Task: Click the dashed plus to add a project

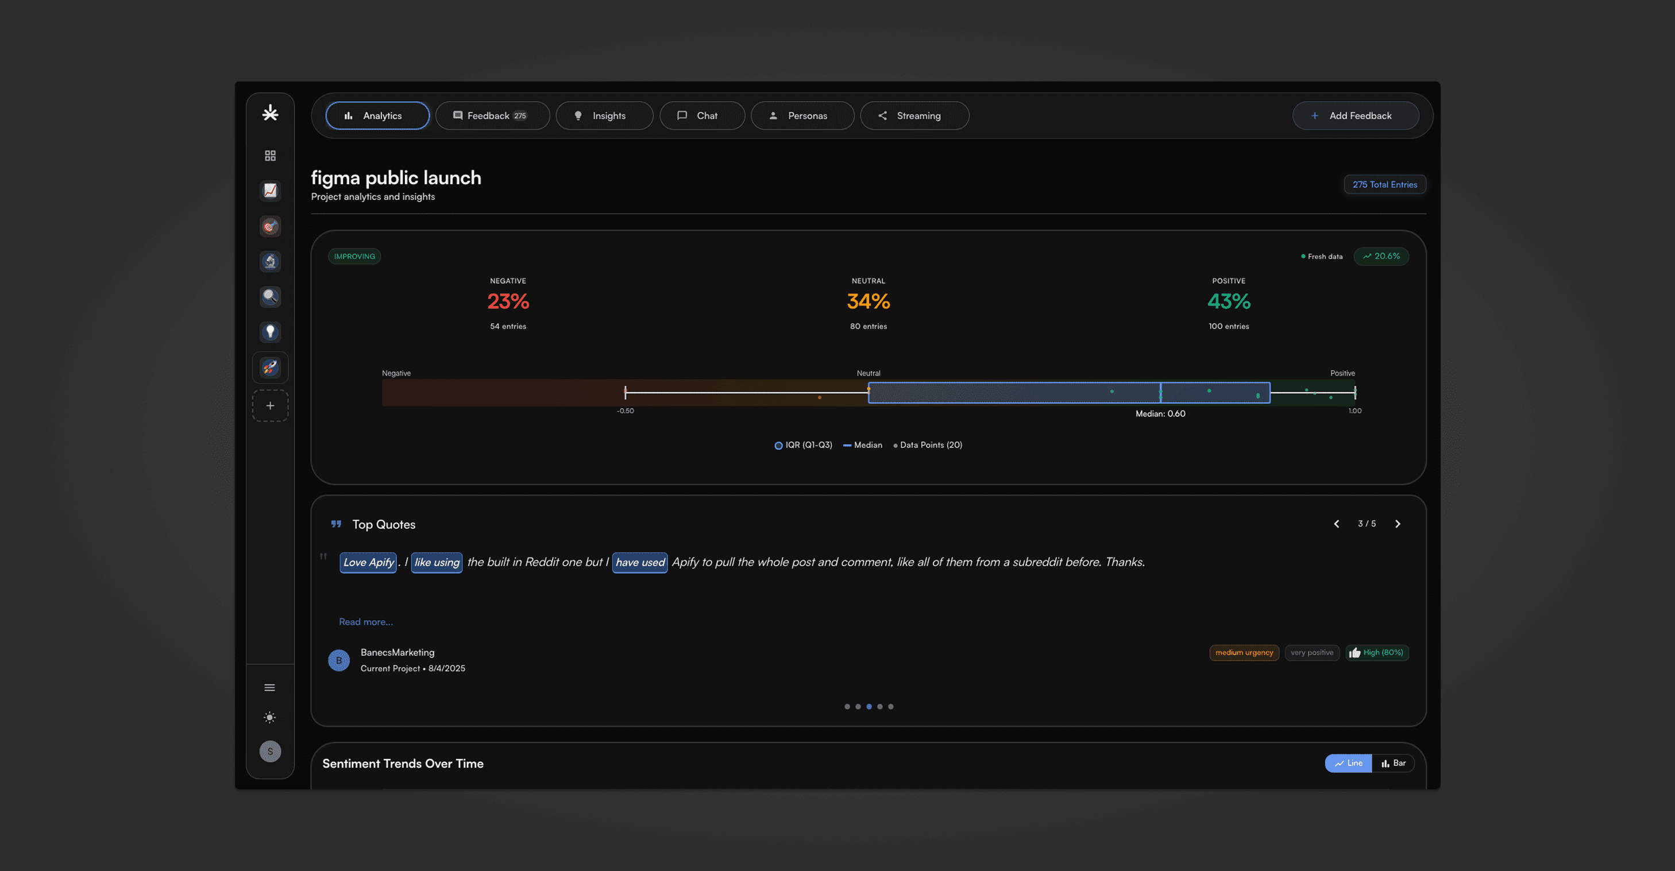Action: [270, 405]
